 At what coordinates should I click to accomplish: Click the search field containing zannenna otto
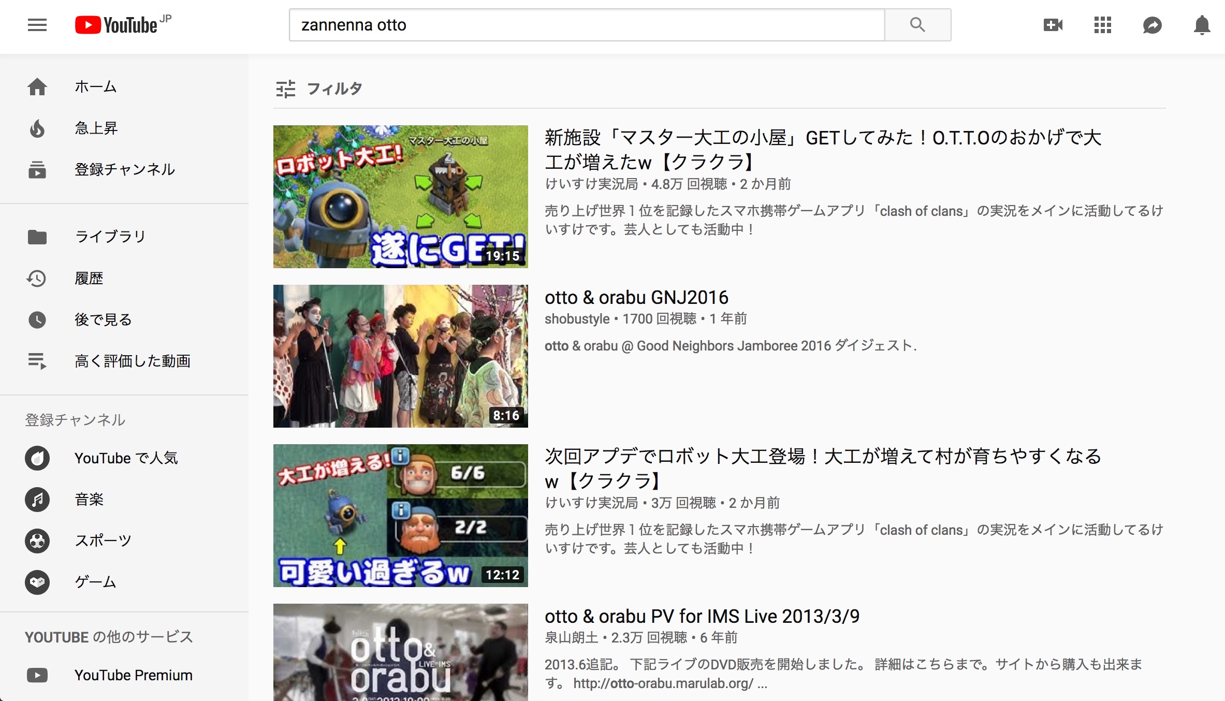click(587, 25)
